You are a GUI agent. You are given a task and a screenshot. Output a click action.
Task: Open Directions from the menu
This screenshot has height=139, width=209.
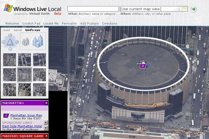coord(110,23)
